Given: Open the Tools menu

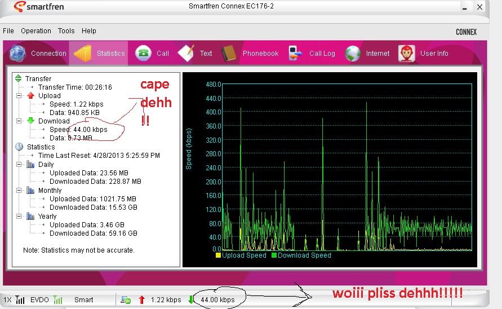Looking at the screenshot, I should click(x=66, y=31).
